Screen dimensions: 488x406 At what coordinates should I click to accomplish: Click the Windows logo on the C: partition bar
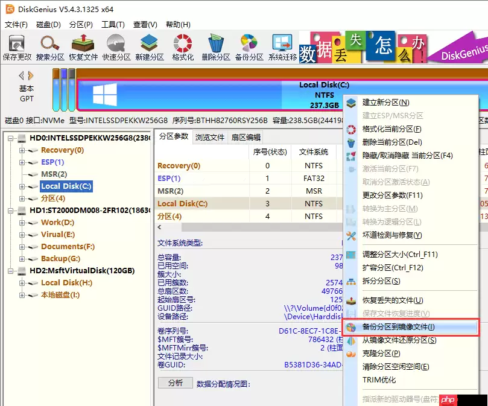[105, 94]
